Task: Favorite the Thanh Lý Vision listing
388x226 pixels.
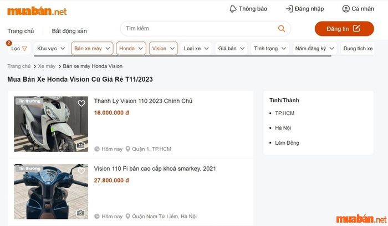Action: tap(81, 103)
